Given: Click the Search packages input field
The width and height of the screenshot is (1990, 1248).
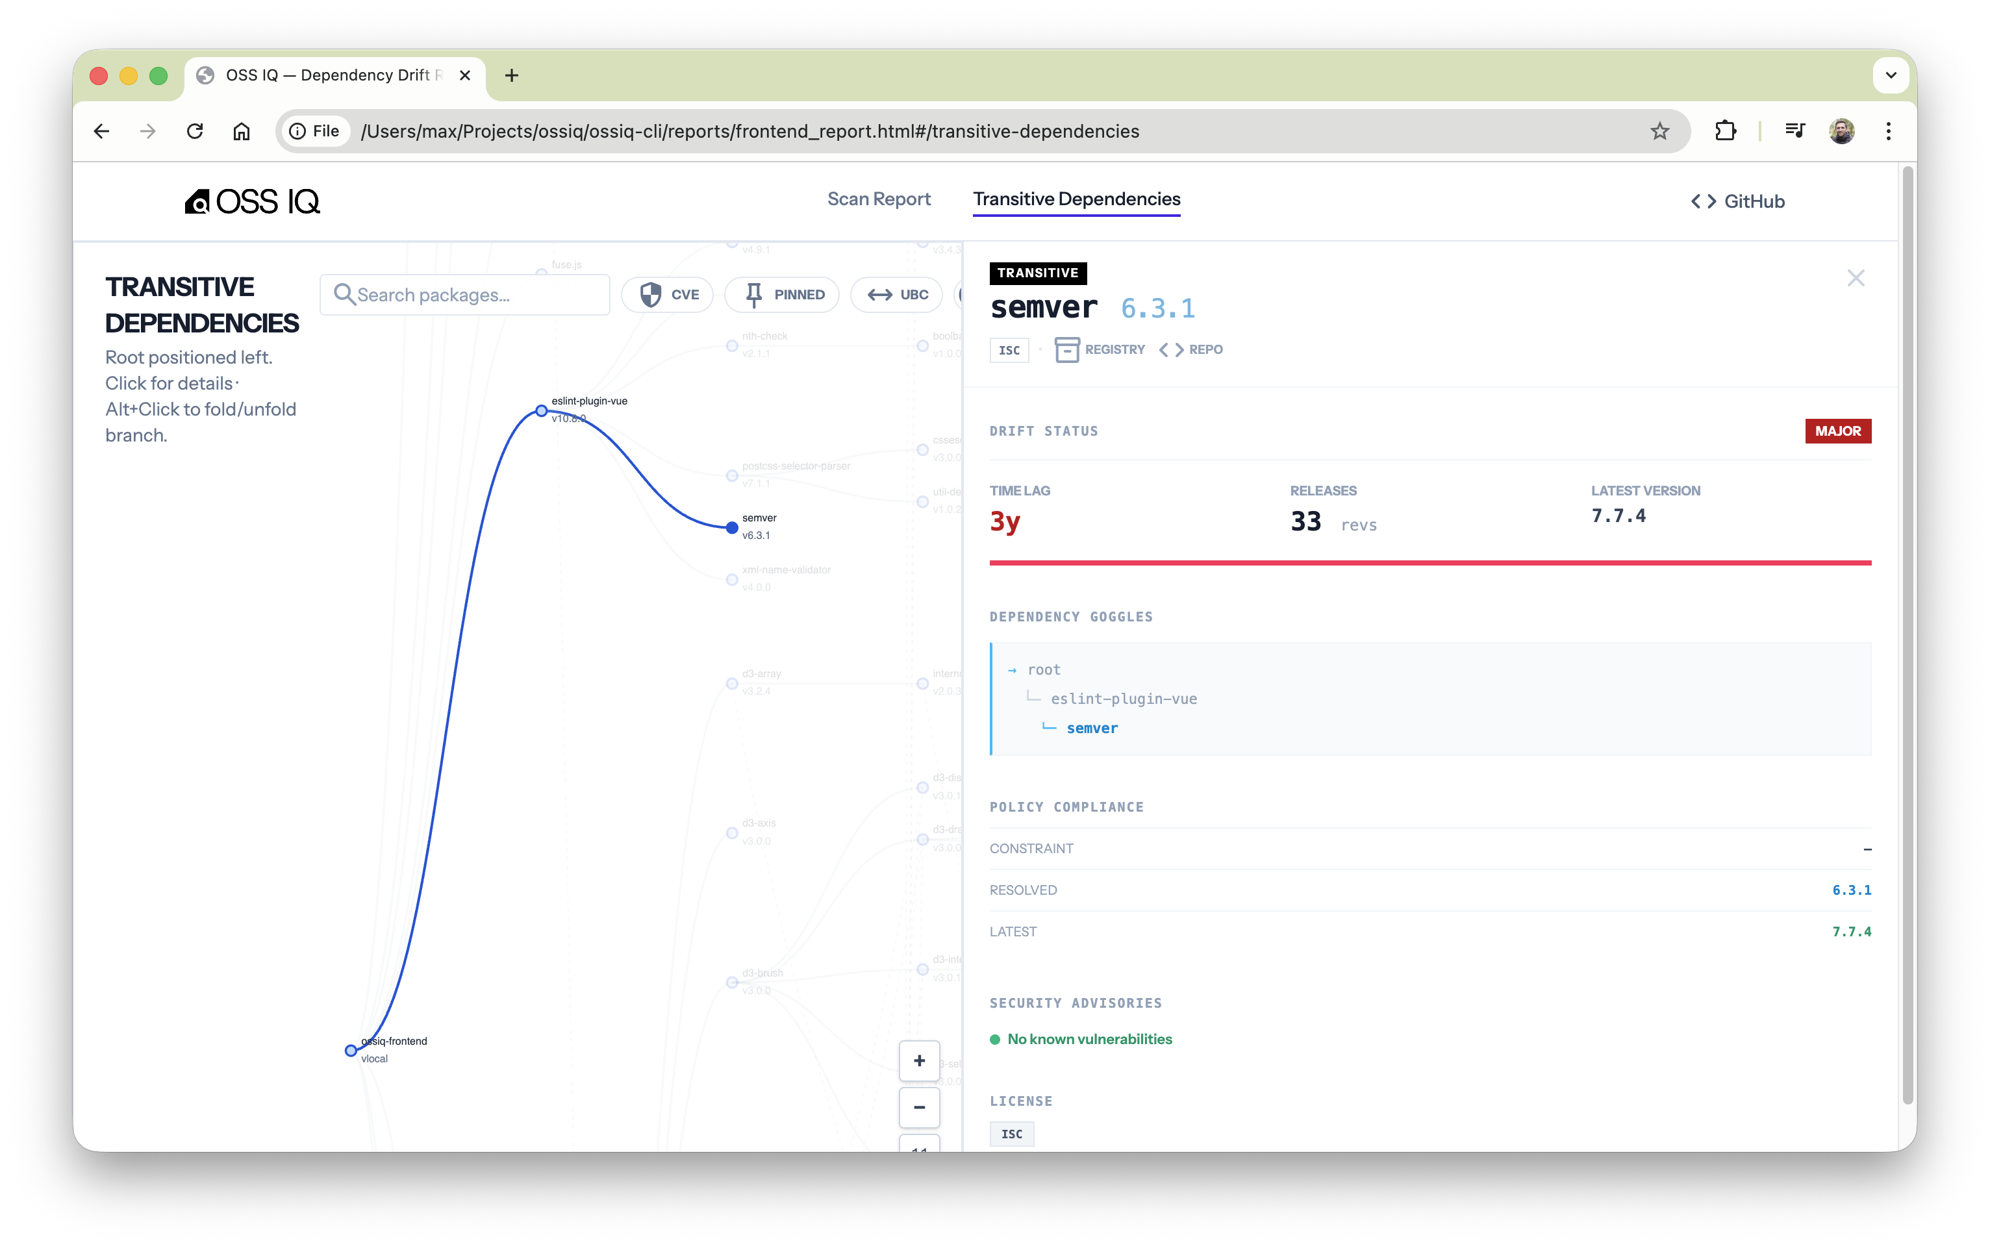Looking at the screenshot, I should 464,295.
